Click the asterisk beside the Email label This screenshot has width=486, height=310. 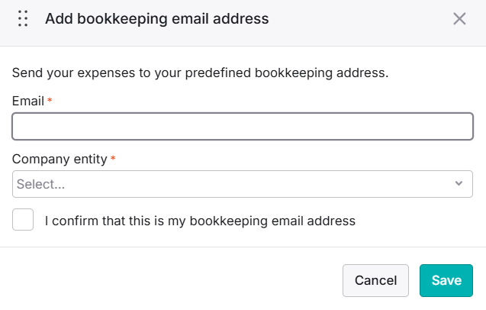50,100
